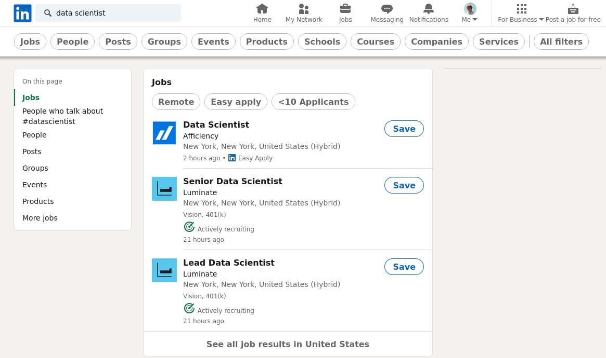Open the Lead Data Scientist job title
606x358 pixels.
[229, 263]
